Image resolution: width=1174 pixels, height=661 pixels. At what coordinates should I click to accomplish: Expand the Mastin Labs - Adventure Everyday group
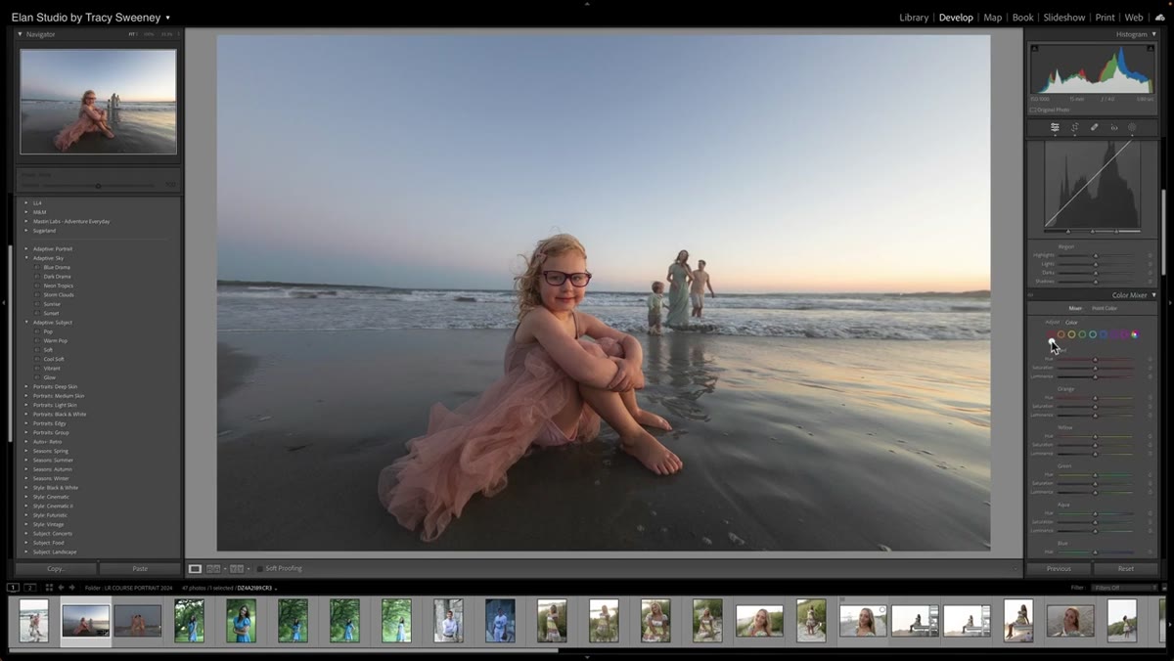tap(26, 221)
